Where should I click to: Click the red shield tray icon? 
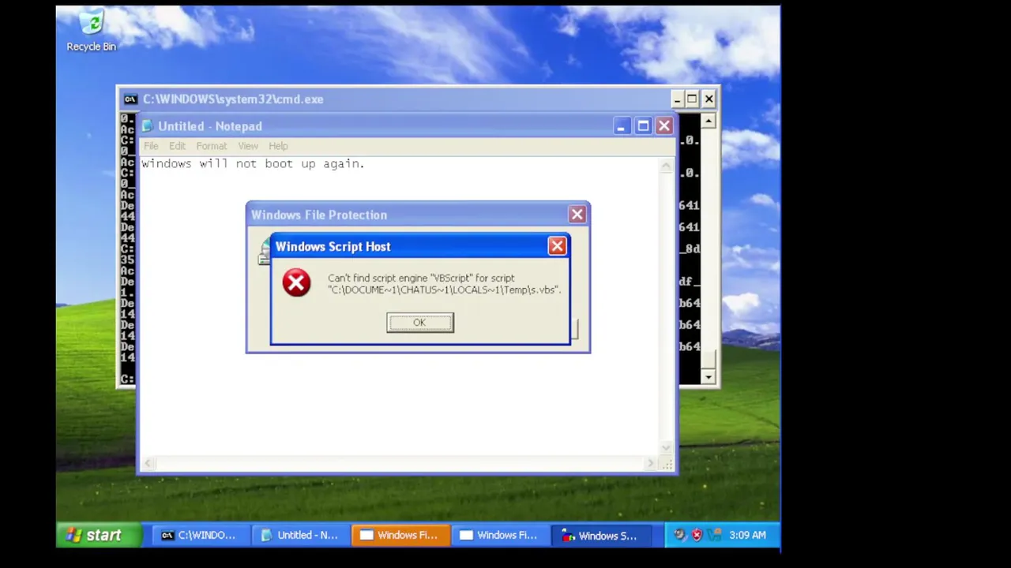(x=697, y=535)
